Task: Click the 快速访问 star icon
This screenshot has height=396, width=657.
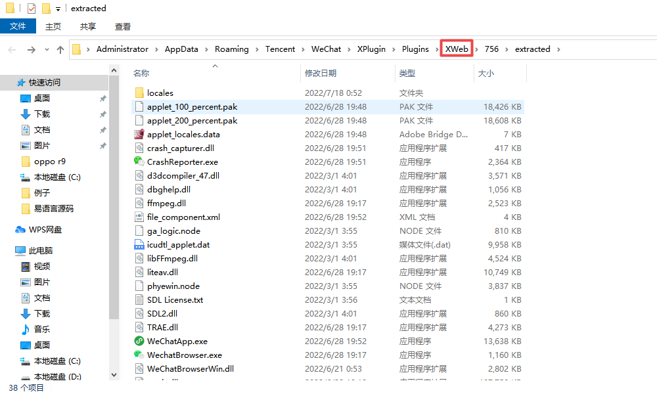Action: [x=21, y=83]
